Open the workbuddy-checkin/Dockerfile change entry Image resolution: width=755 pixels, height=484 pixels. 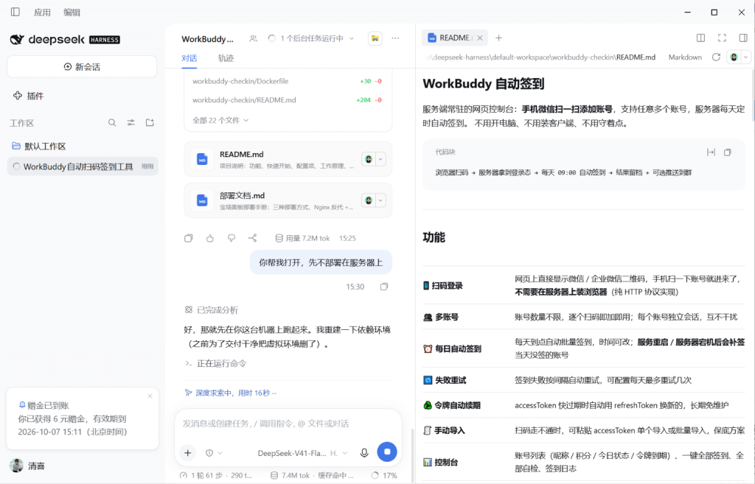[x=288, y=81]
